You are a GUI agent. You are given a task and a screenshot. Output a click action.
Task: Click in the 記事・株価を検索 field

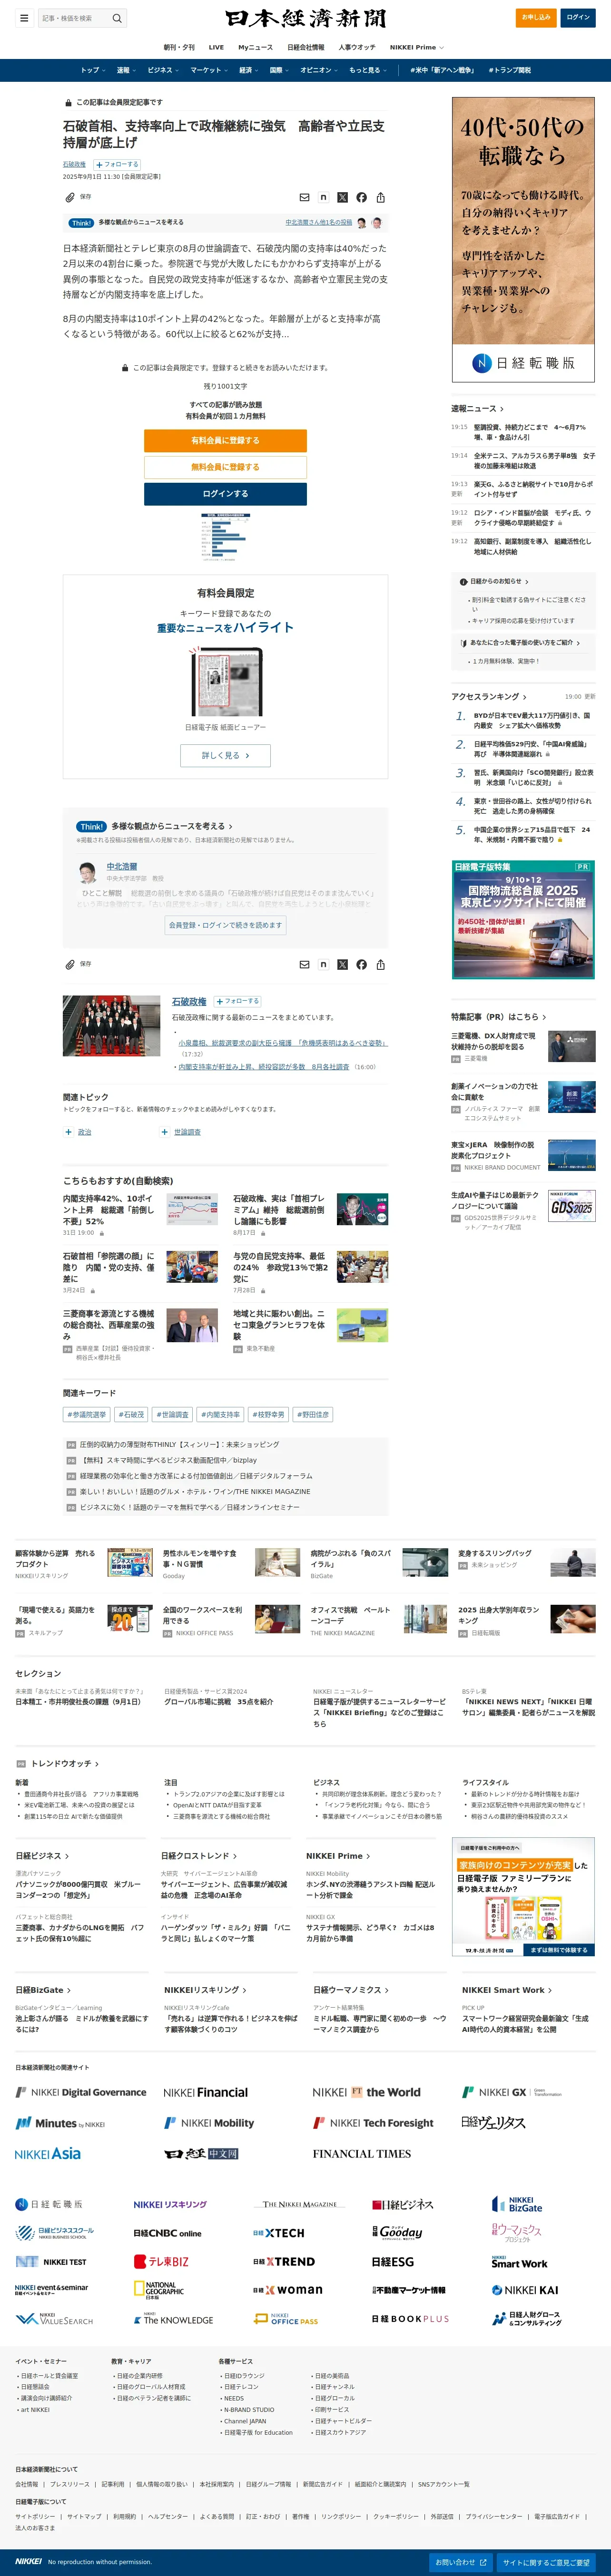click(74, 18)
